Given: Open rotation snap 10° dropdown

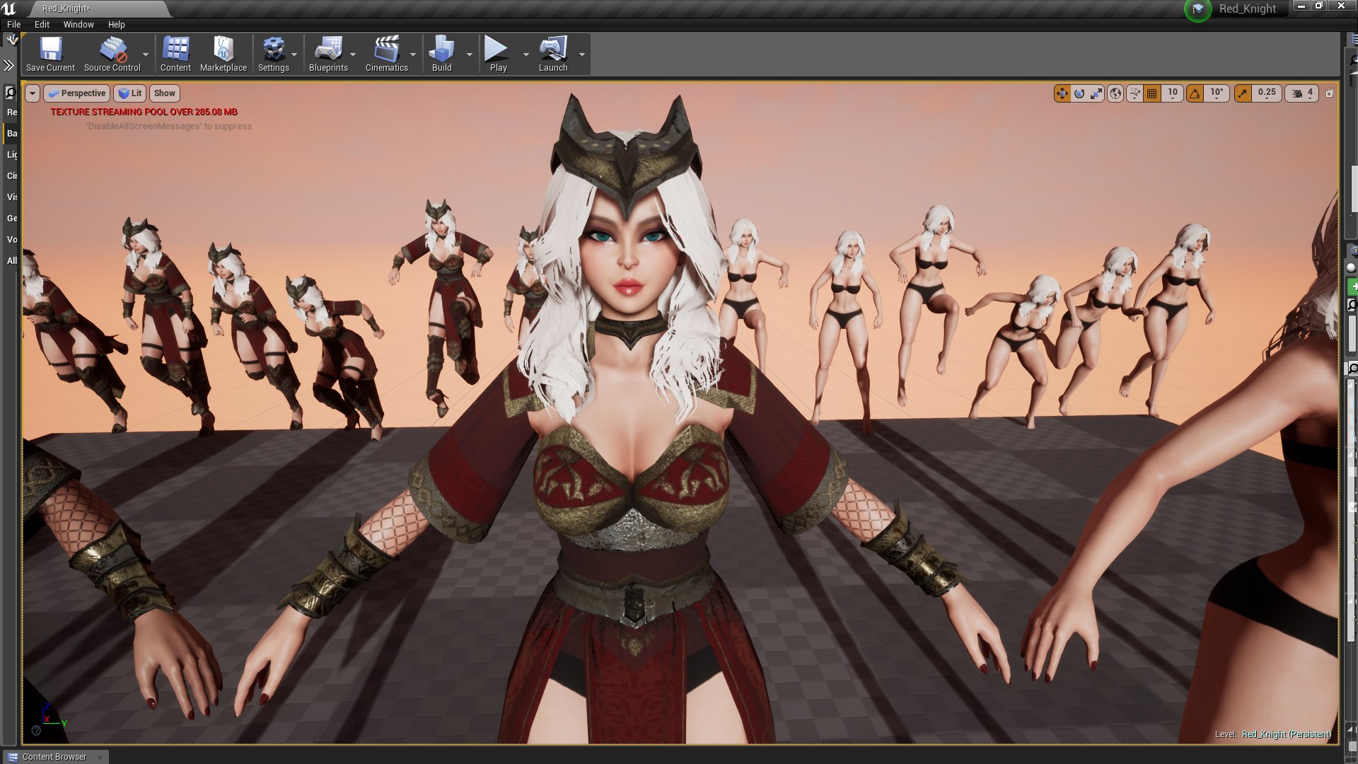Looking at the screenshot, I should pyautogui.click(x=1217, y=93).
